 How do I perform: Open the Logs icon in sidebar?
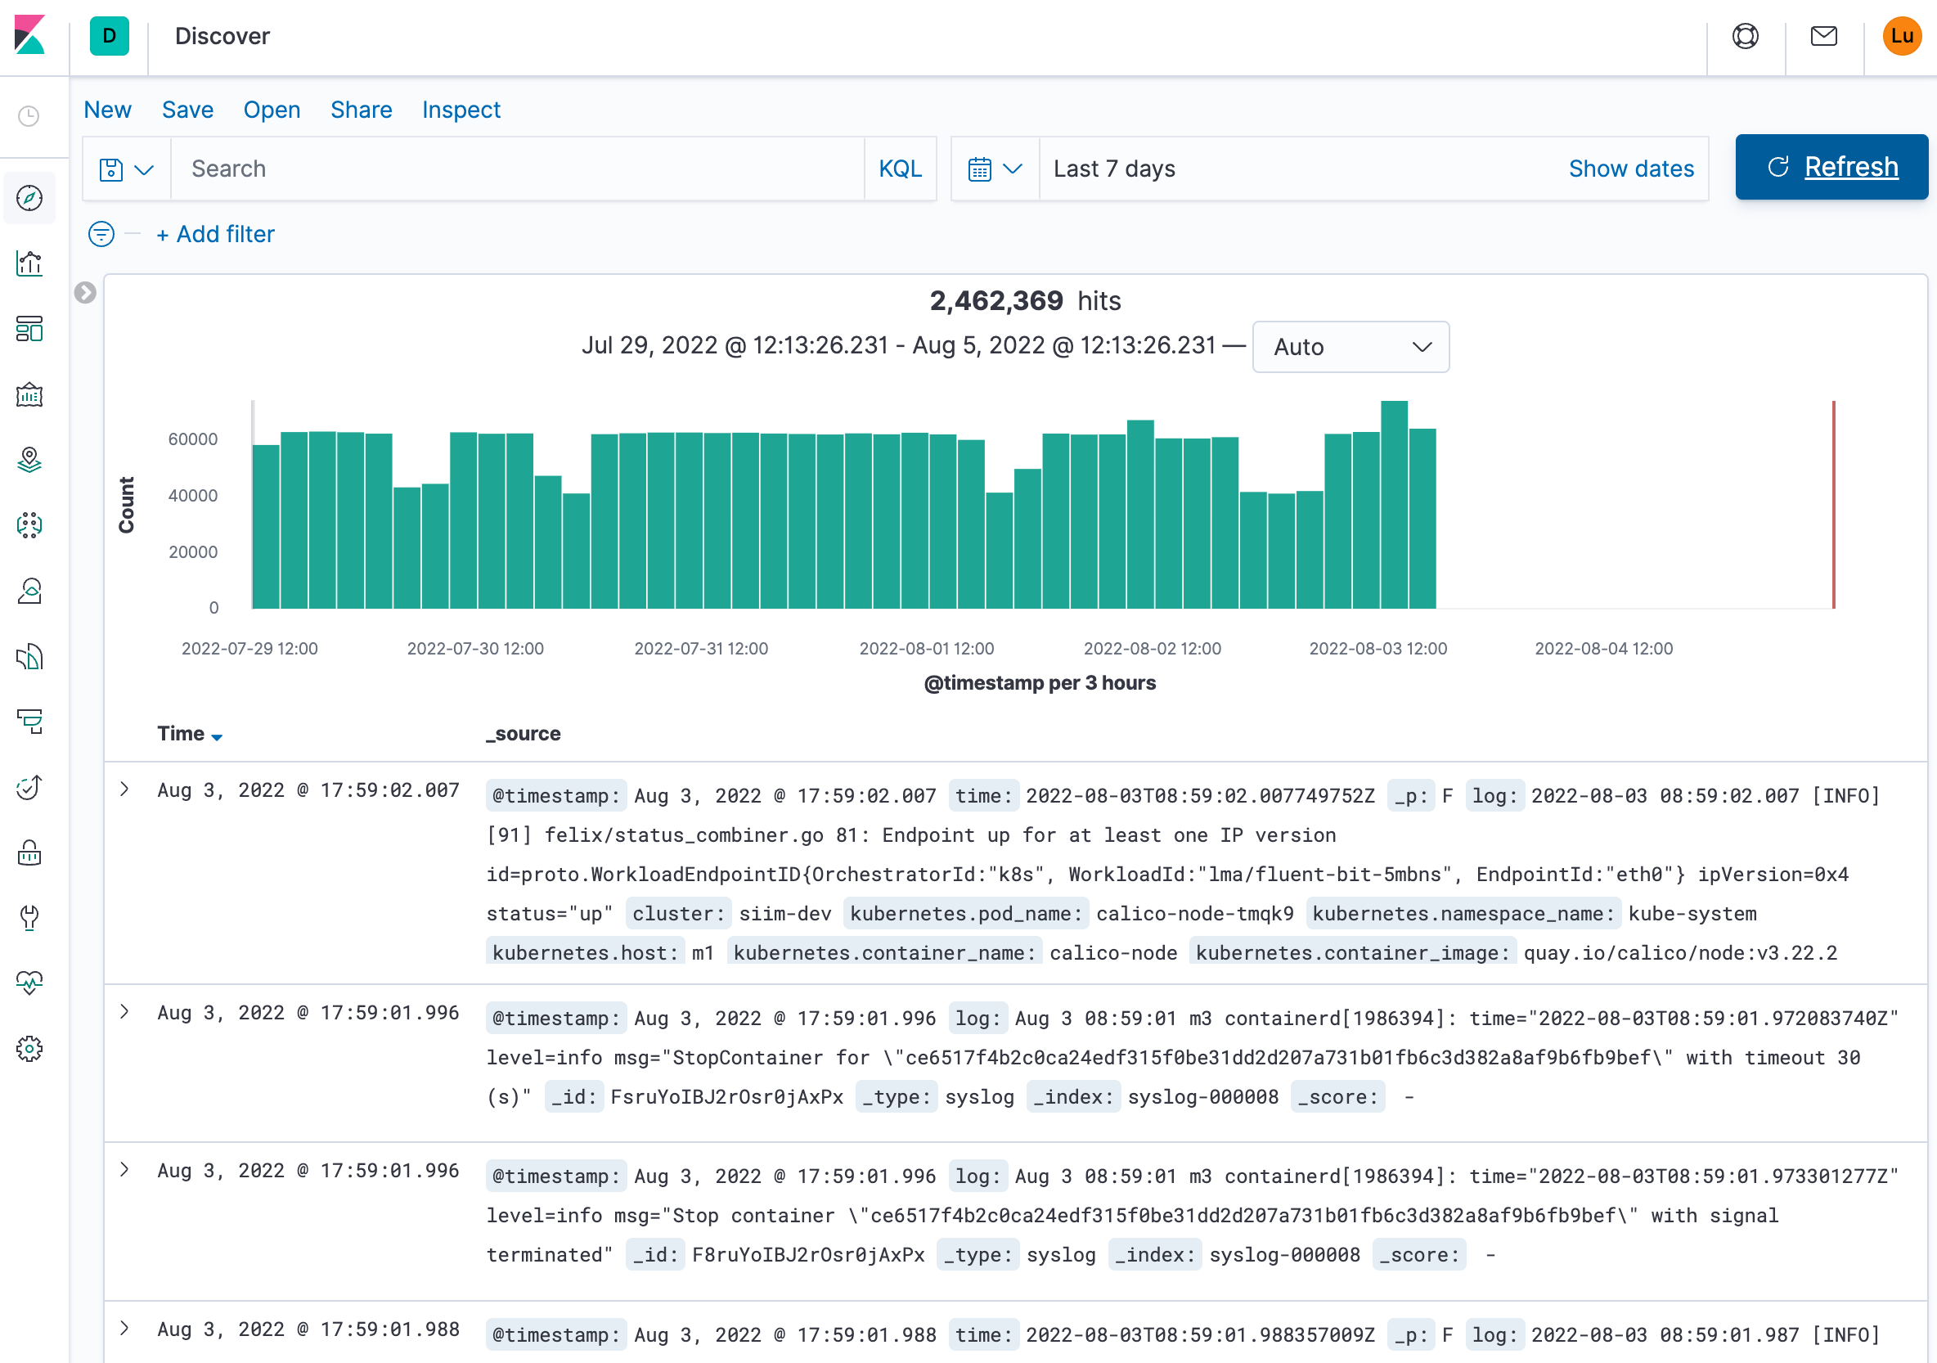tap(29, 657)
